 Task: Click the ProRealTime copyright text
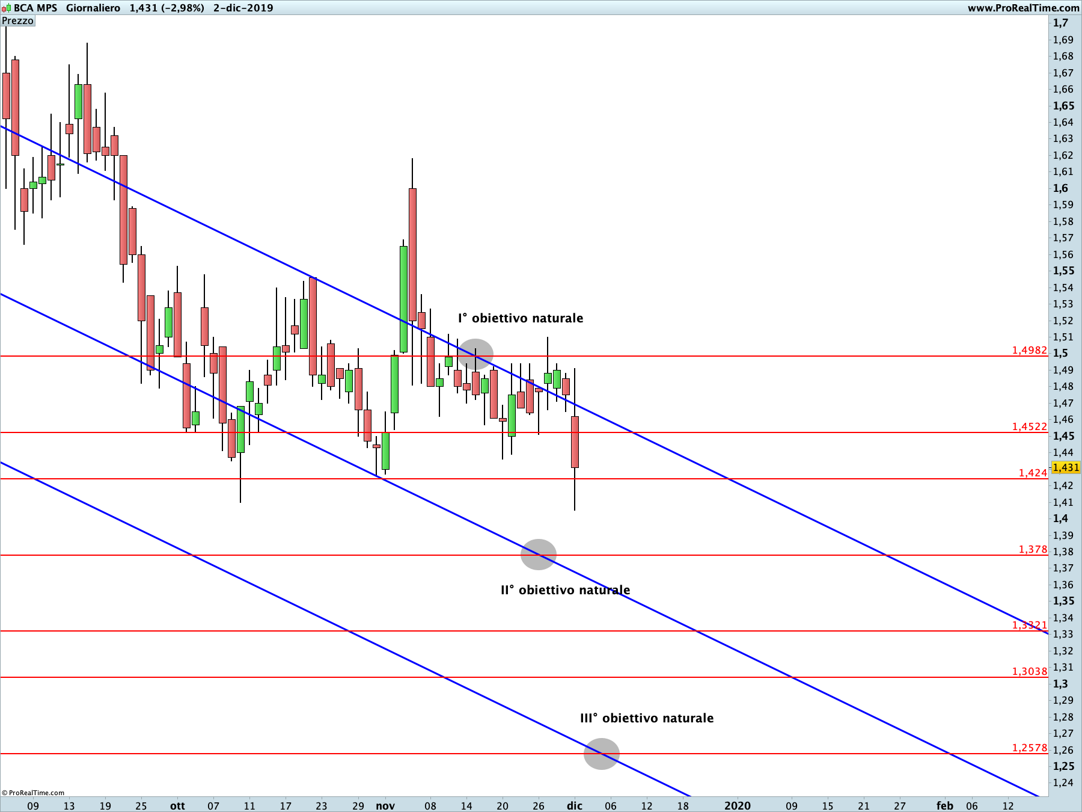click(33, 793)
